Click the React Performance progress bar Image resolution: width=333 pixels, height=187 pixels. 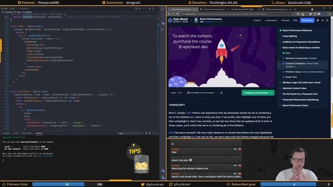pos(213,22)
